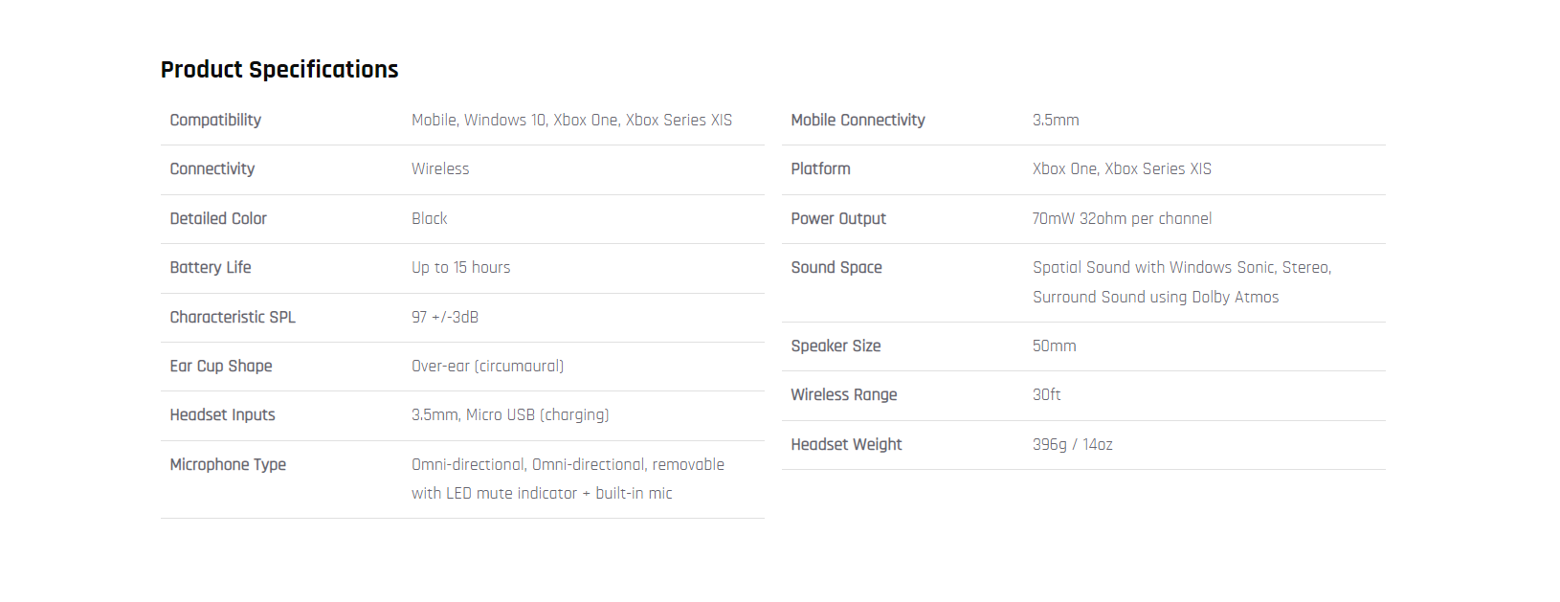This screenshot has height=602, width=1560.
Task: Click the Characteristic SPL label
Action: click(233, 318)
